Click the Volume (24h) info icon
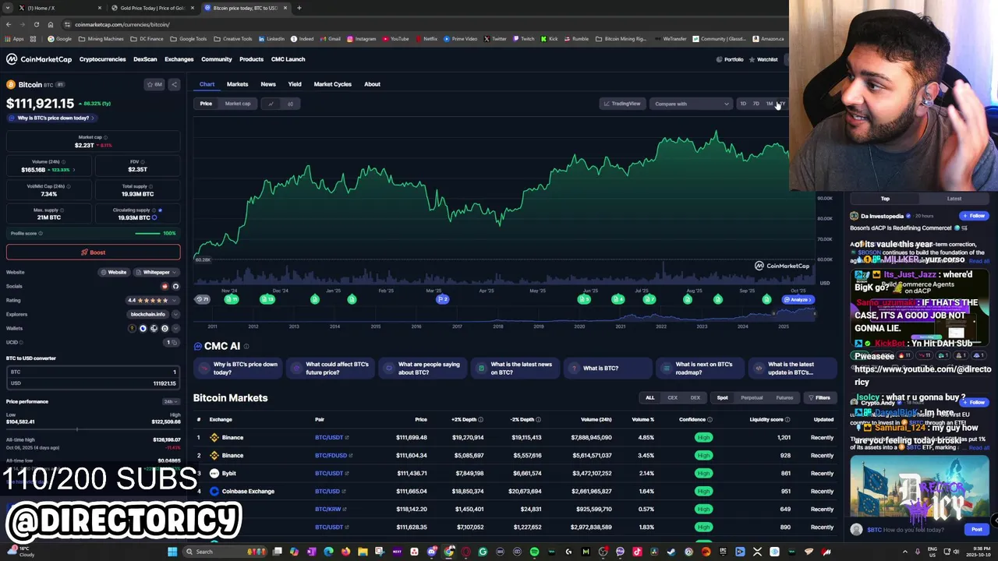 pos(62,162)
